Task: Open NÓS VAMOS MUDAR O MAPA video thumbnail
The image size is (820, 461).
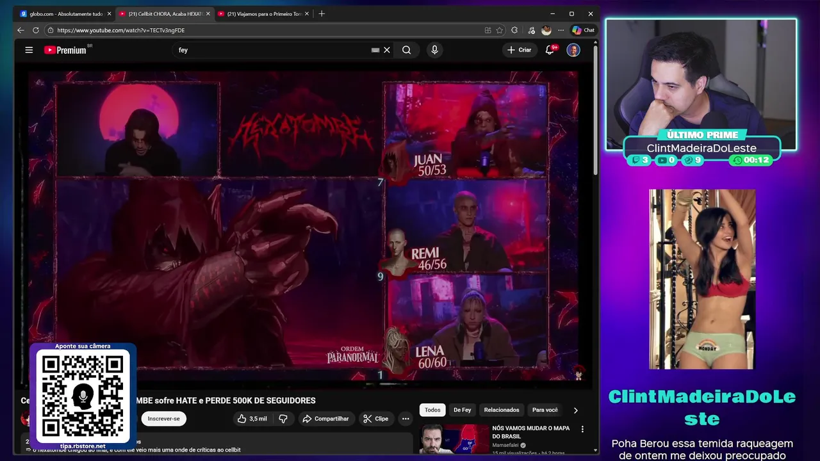Action: (x=454, y=439)
